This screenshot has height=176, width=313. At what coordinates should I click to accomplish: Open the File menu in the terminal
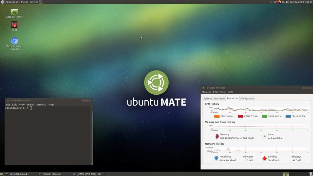[8, 105]
